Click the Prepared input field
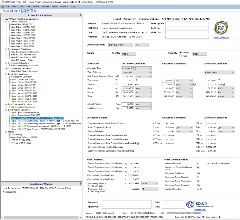240x220 pixels. point(127,202)
